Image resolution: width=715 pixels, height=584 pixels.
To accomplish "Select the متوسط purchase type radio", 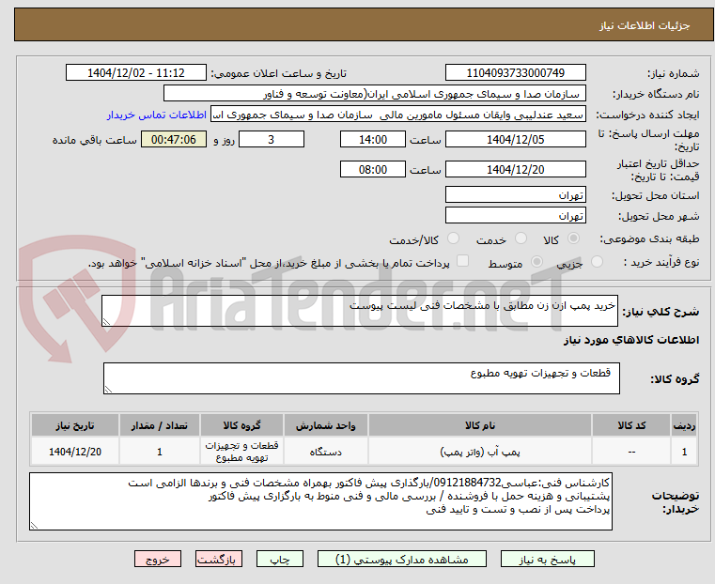I will 536,261.
